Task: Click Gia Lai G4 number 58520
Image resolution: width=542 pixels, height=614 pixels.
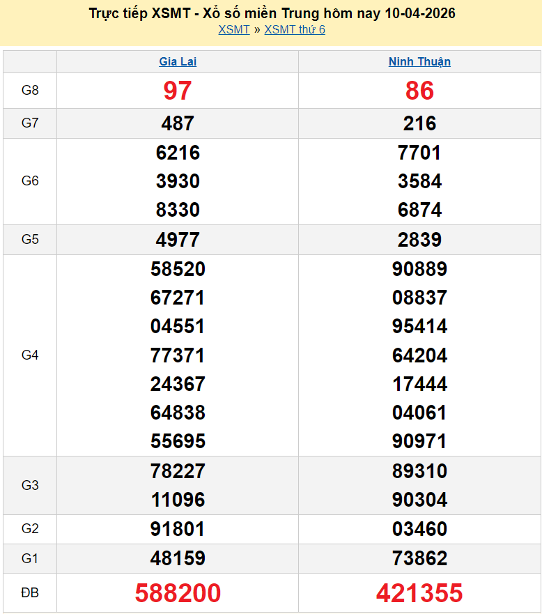Action: point(178,269)
